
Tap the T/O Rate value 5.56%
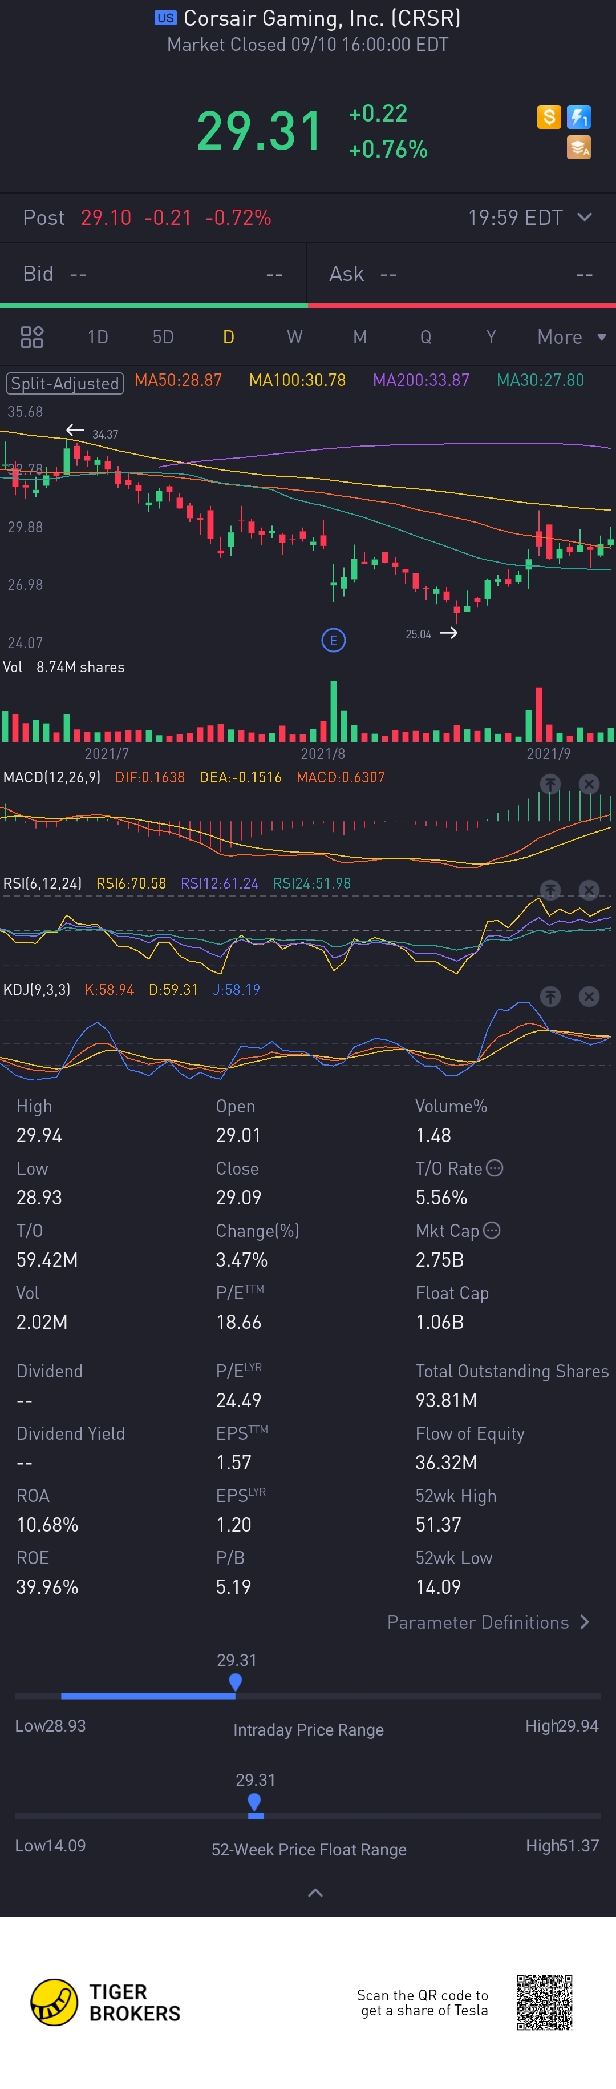coord(441,1198)
